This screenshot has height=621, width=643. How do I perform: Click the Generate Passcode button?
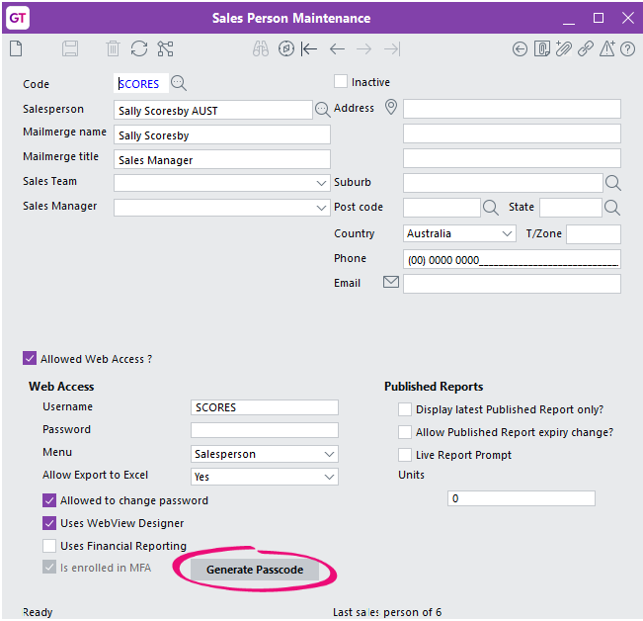(255, 570)
